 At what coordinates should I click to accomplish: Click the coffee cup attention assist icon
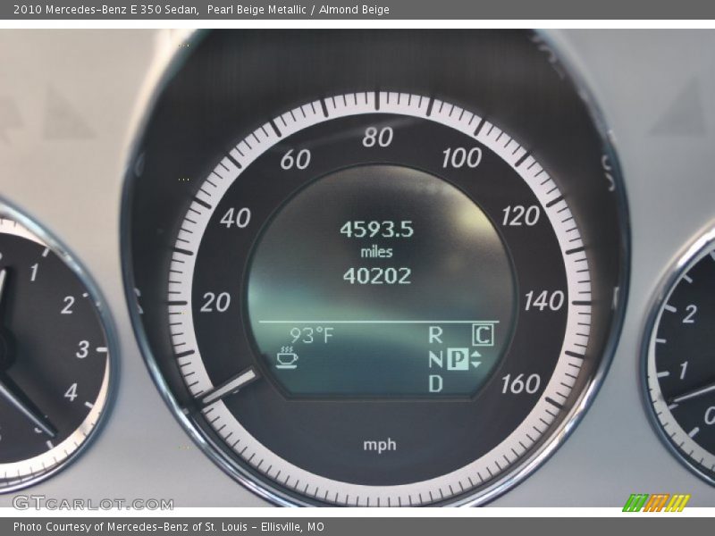[287, 356]
